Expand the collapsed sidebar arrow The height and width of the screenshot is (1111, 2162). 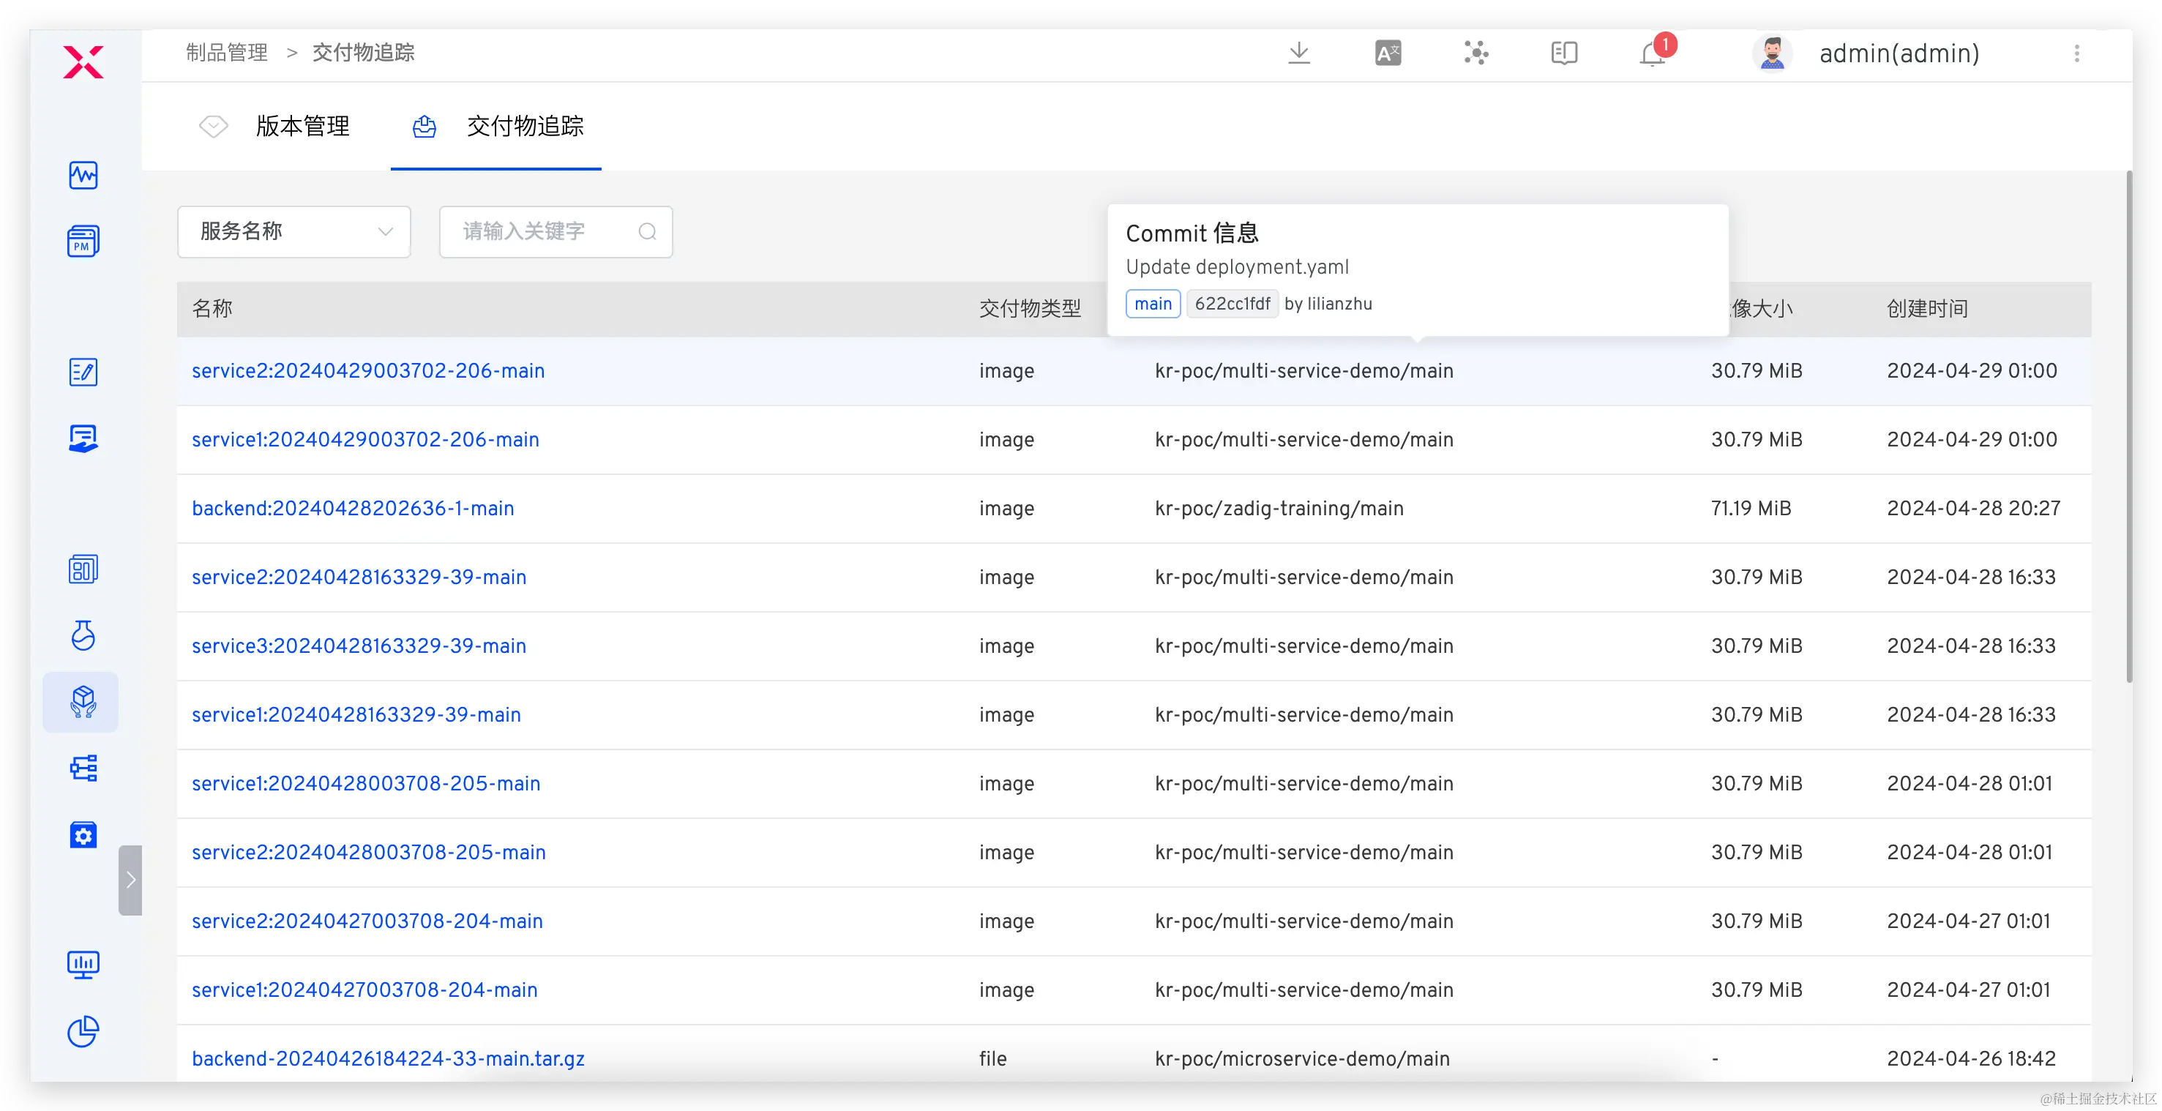(130, 880)
